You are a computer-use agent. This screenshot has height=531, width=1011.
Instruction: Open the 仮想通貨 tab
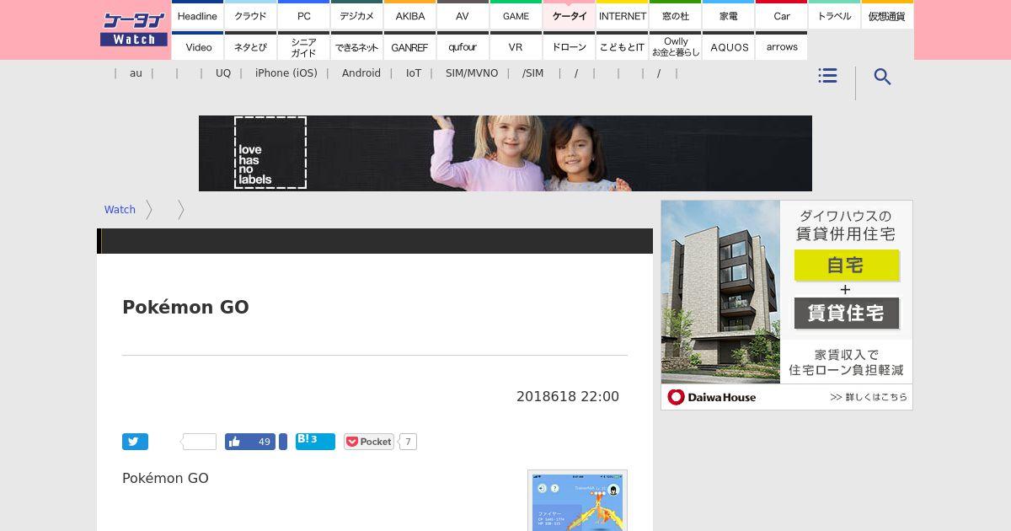click(887, 15)
